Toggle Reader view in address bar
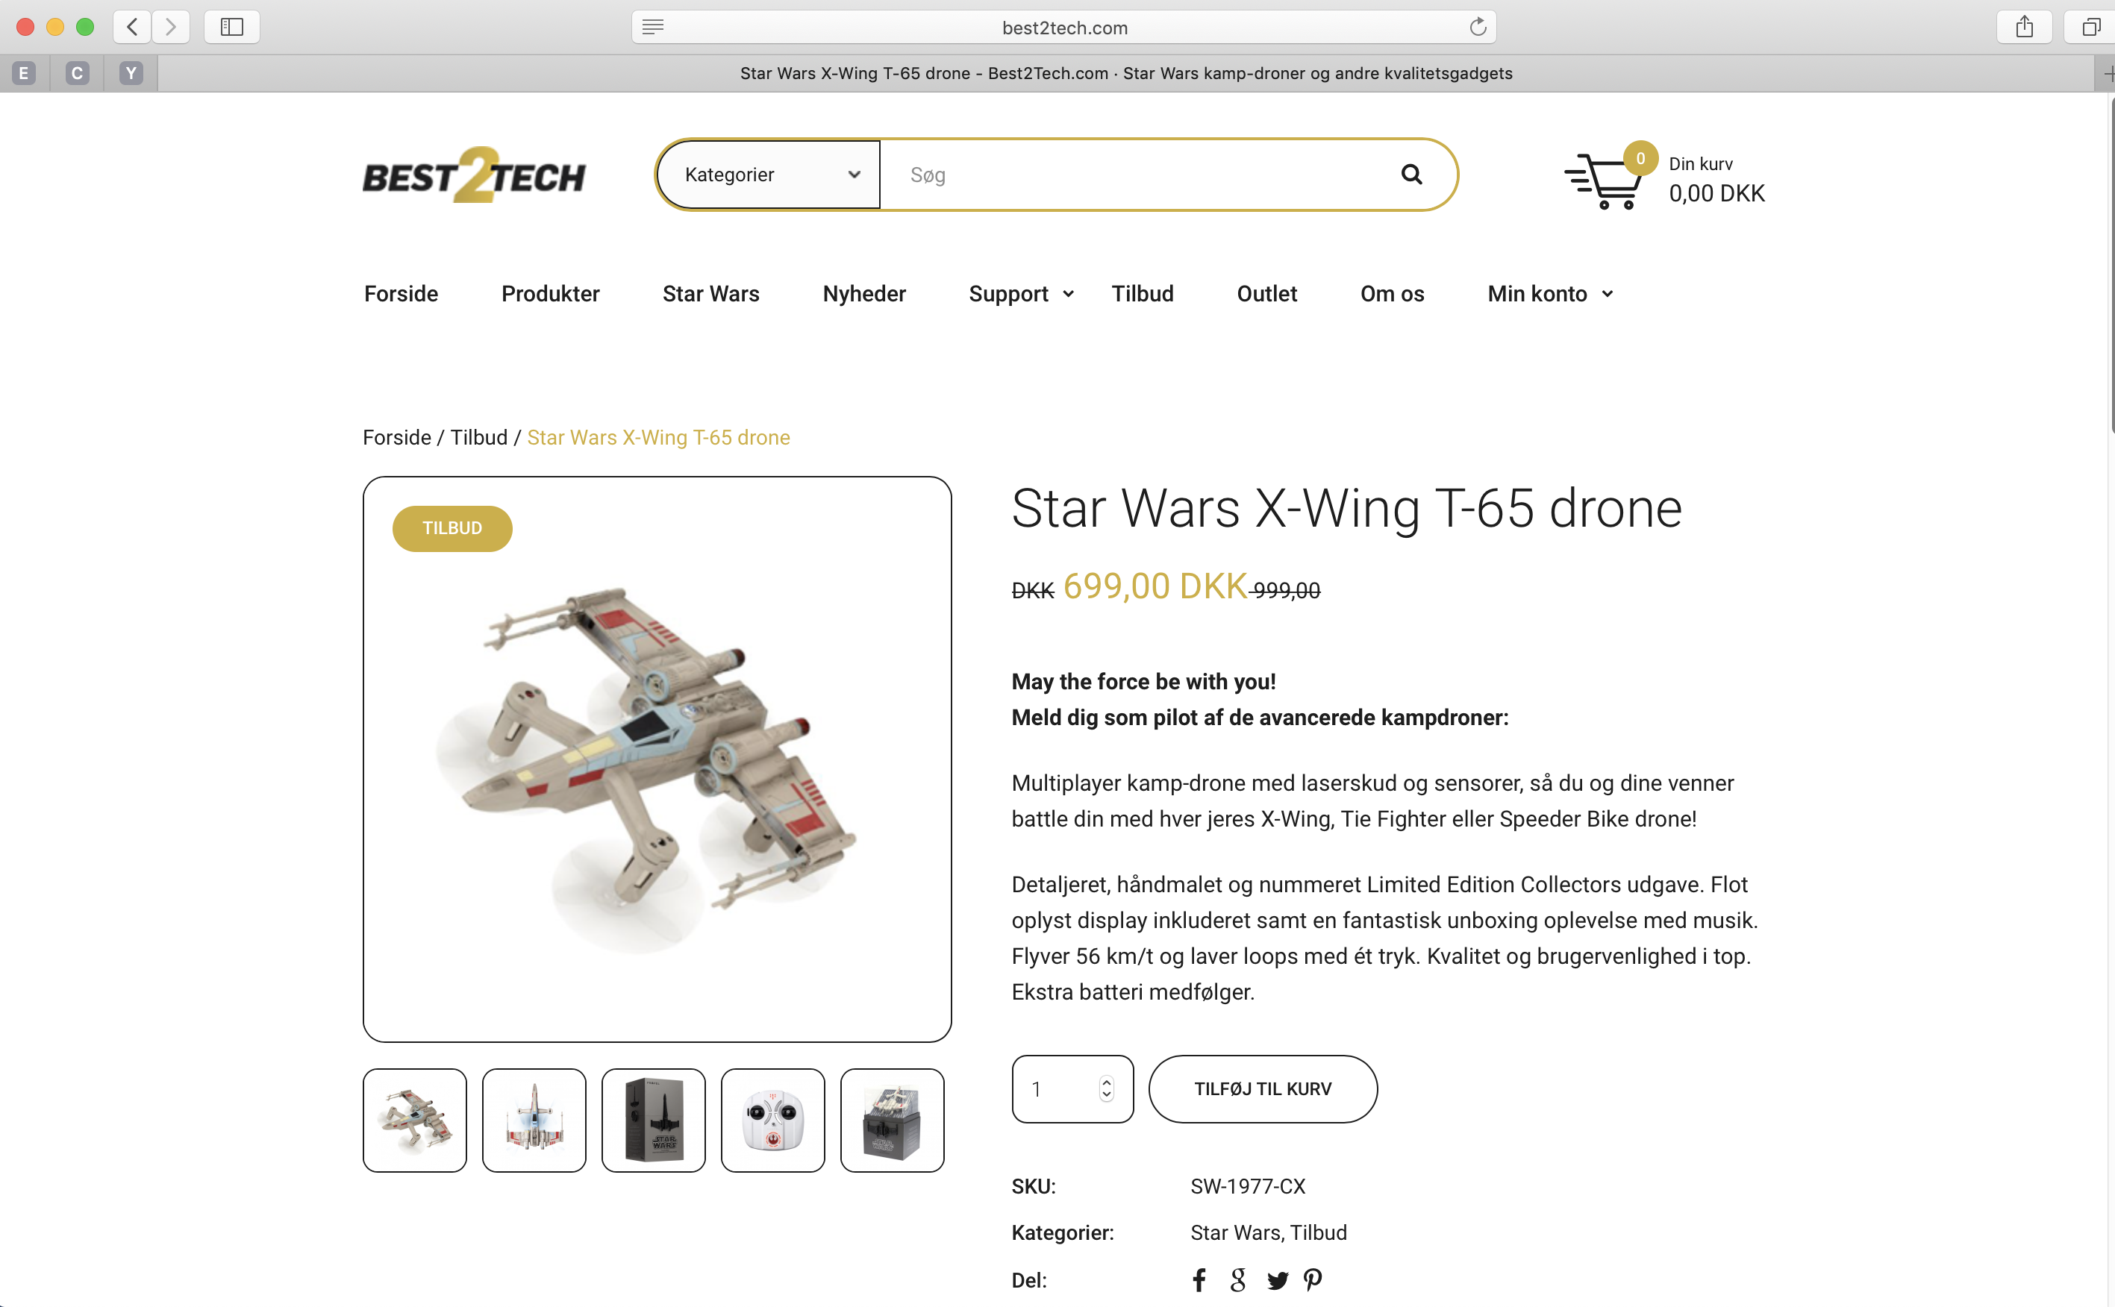The height and width of the screenshot is (1307, 2115). [x=653, y=27]
